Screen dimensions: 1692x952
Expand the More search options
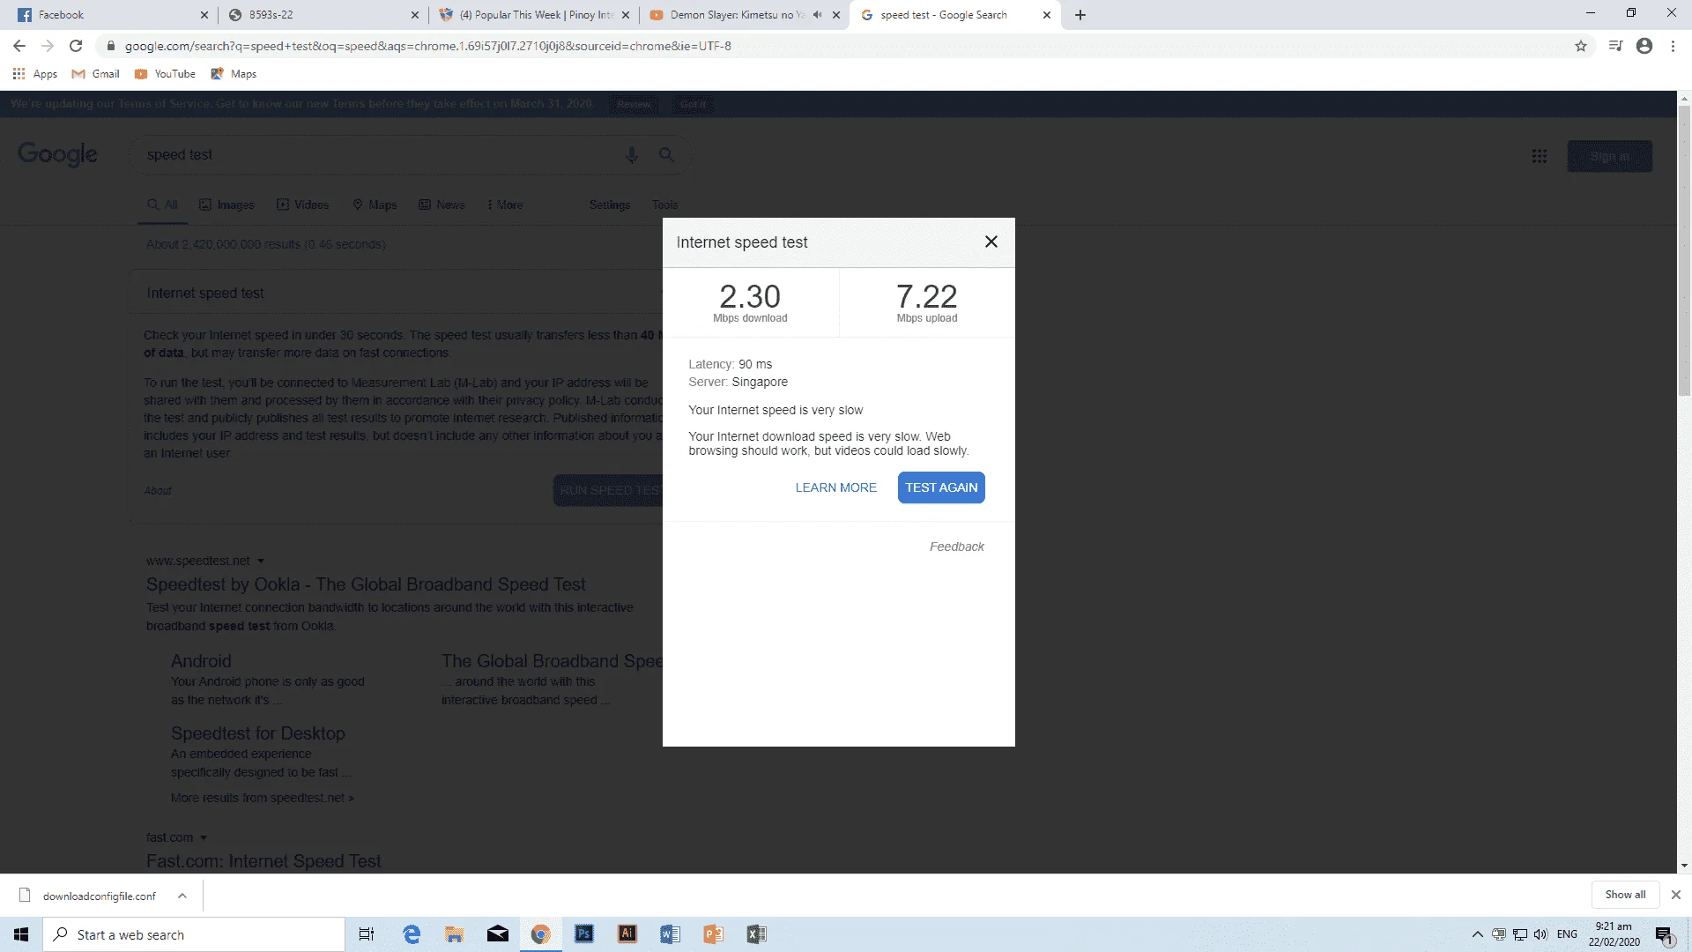point(505,205)
